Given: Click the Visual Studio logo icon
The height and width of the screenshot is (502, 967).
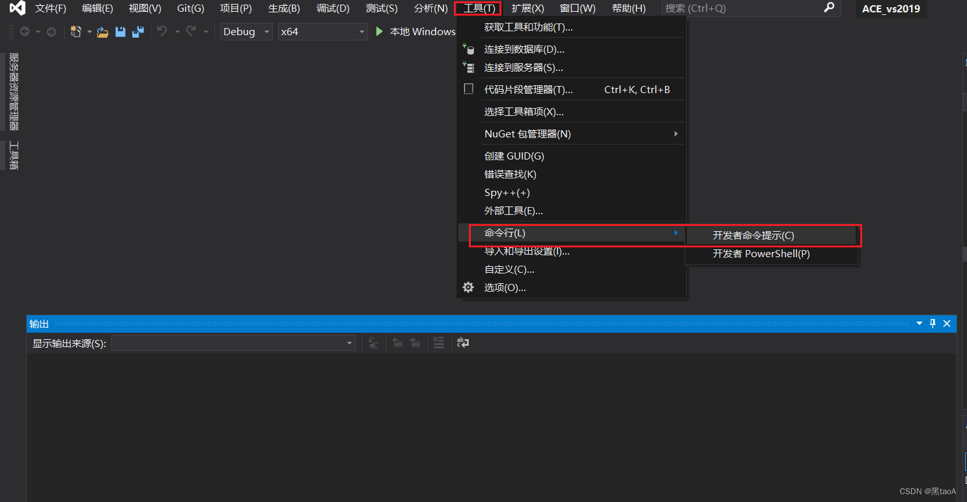Looking at the screenshot, I should (17, 8).
